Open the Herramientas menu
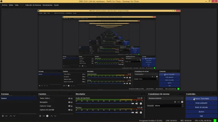This screenshot has height=122, width=218. pos(47,5)
